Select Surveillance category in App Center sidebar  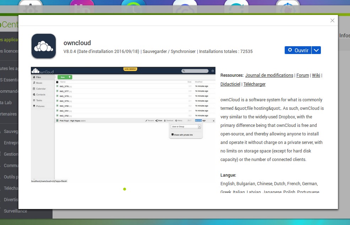15,211
